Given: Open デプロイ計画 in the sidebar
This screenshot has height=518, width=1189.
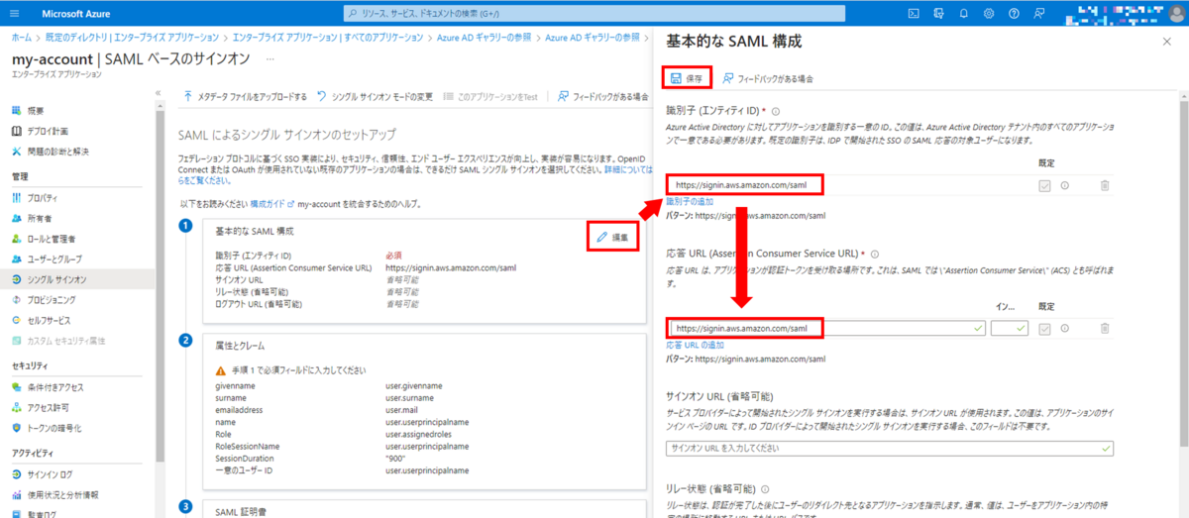Looking at the screenshot, I should pos(48,131).
